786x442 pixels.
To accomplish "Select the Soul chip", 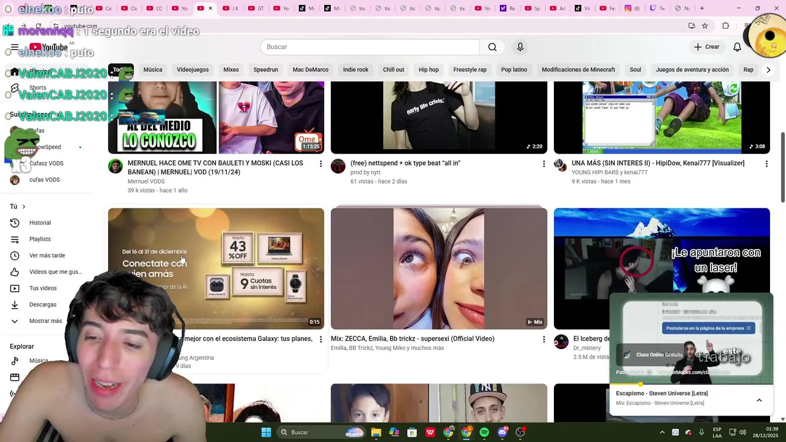I will pos(636,70).
